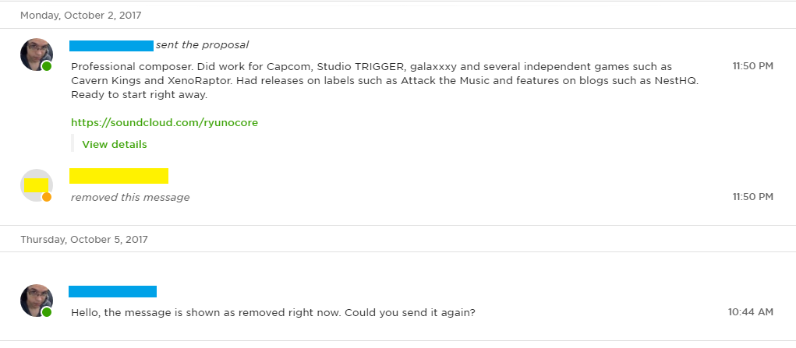Click the avatar next to the 'Hello' message

click(36, 299)
